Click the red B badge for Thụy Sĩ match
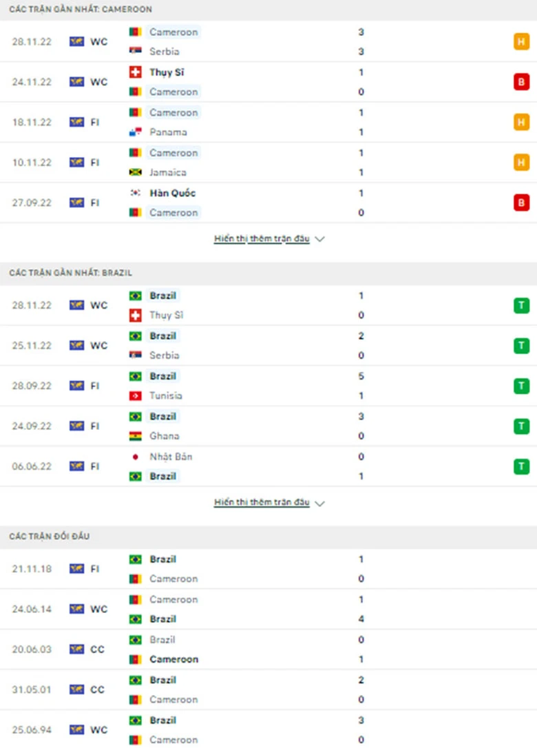The height and width of the screenshot is (748, 537). click(x=521, y=82)
